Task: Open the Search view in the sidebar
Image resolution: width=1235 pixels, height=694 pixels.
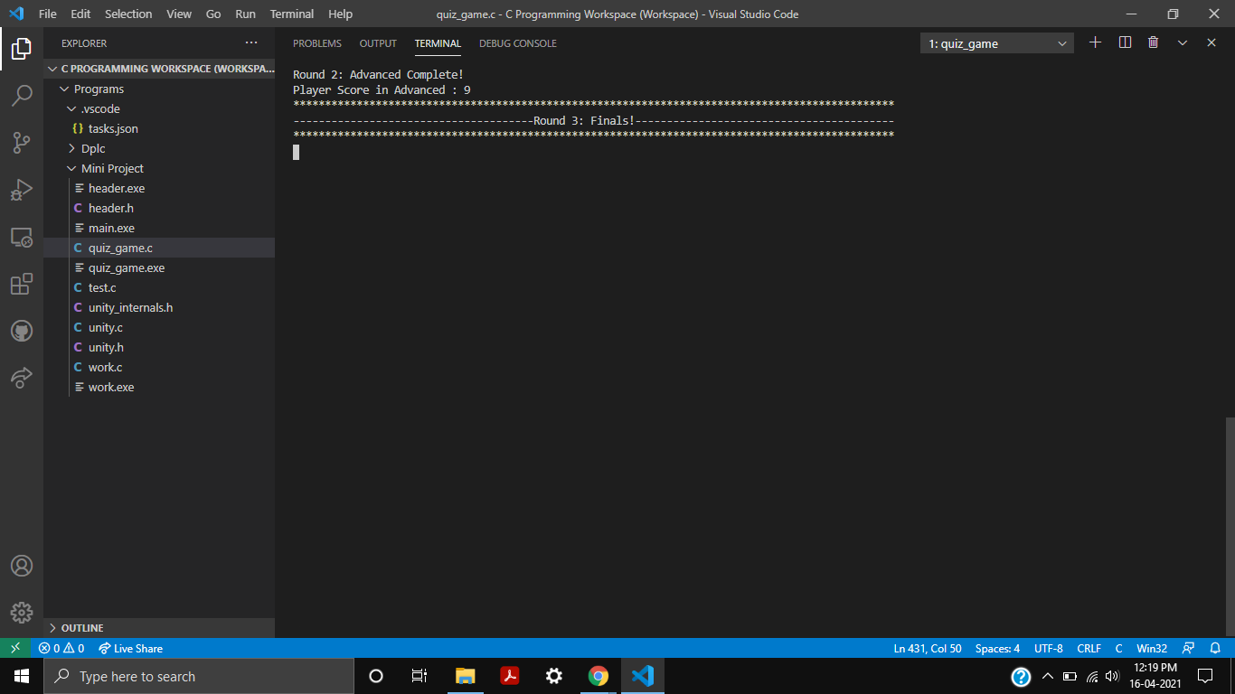Action: tap(22, 96)
